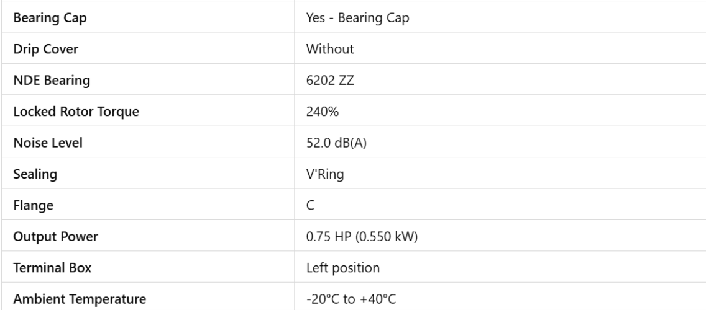Click the 'Yes - Bearing Cap' value

[357, 17]
